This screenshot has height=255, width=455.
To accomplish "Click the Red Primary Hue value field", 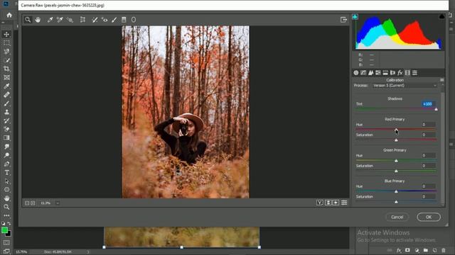I will (429, 125).
